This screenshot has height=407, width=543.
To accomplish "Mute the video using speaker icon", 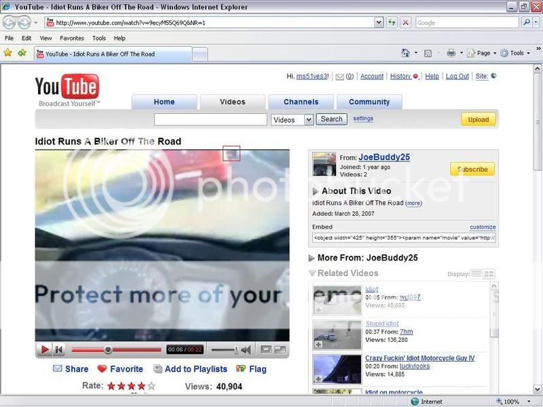I will 246,350.
